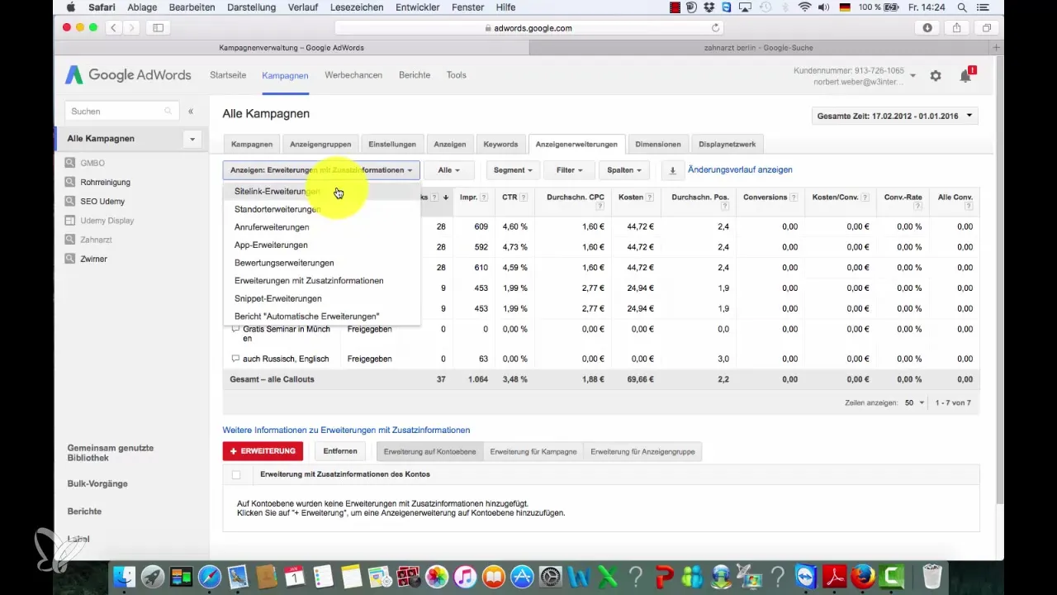Open the Zahnarzt campaign in the sidebar

point(96,240)
